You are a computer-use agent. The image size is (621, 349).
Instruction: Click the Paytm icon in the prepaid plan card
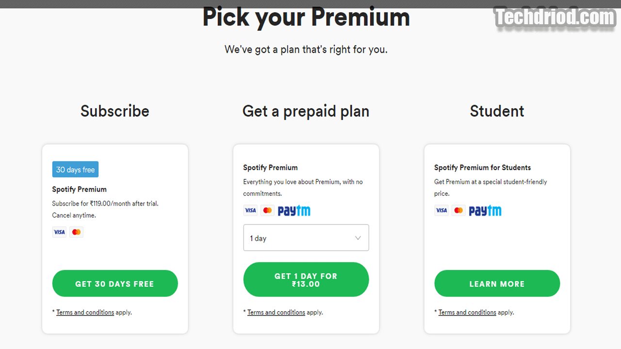294,210
